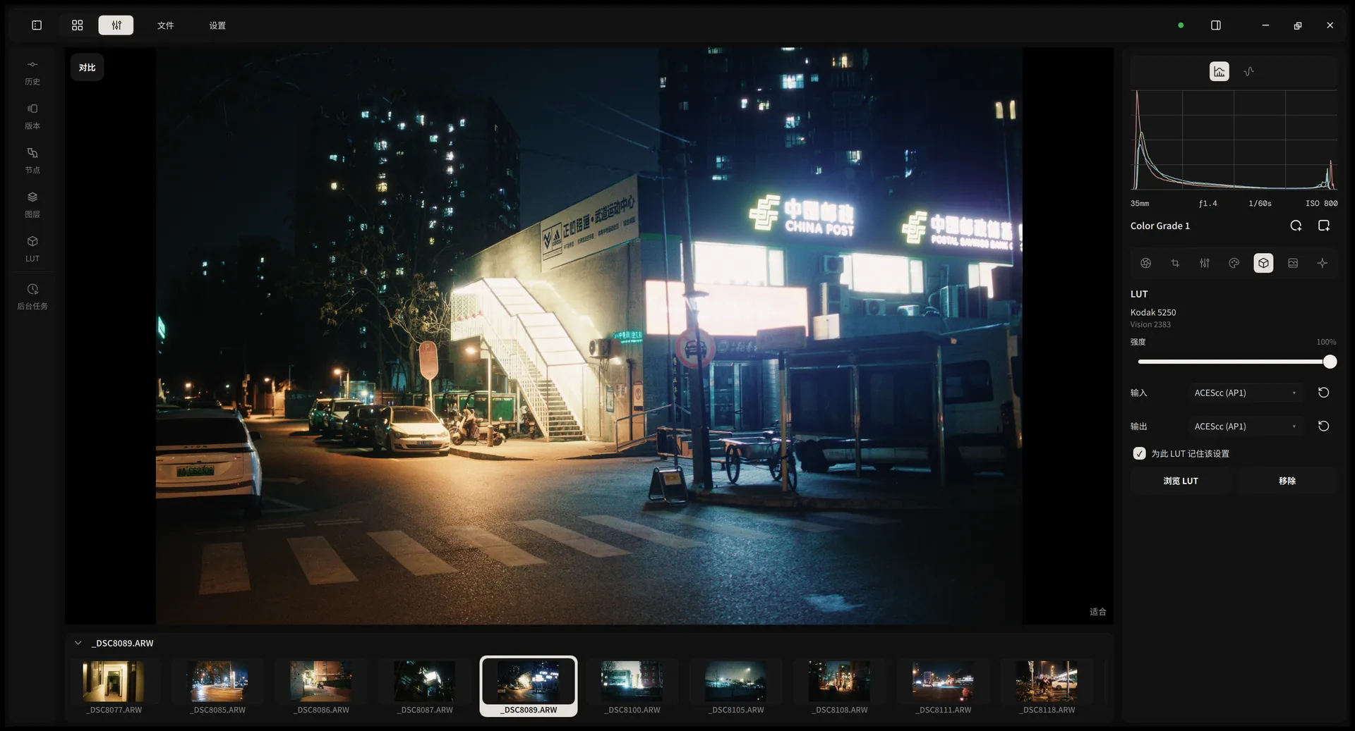Collapse the _DSC8089.ARW filmstrip chevron
Image resolution: width=1355 pixels, height=731 pixels.
point(78,643)
